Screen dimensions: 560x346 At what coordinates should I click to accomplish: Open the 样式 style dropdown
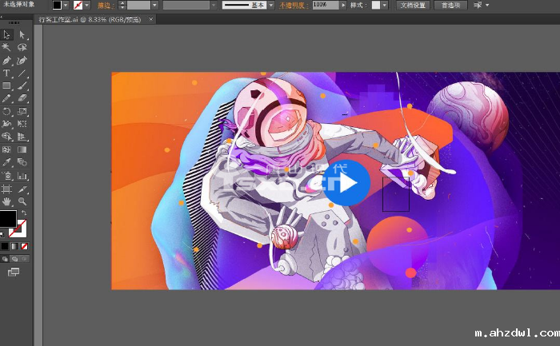[385, 5]
